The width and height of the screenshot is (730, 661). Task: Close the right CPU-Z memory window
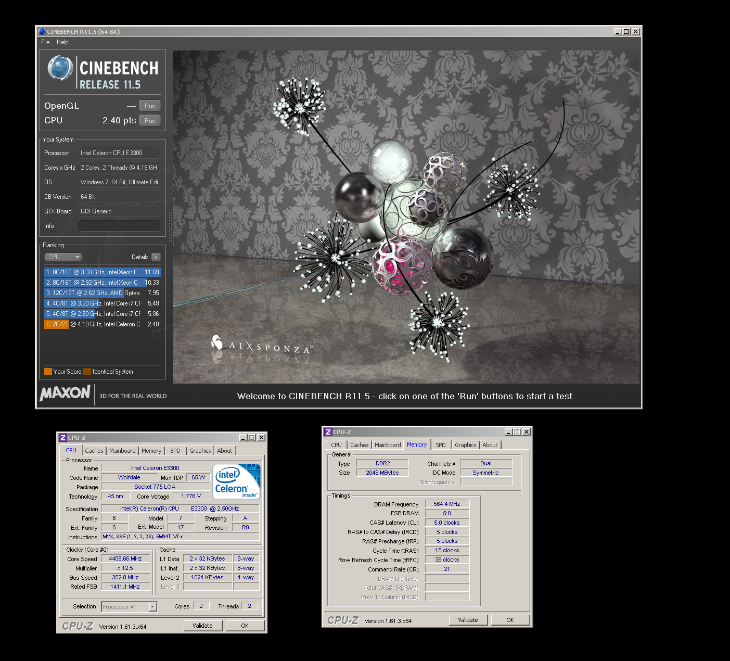[527, 432]
